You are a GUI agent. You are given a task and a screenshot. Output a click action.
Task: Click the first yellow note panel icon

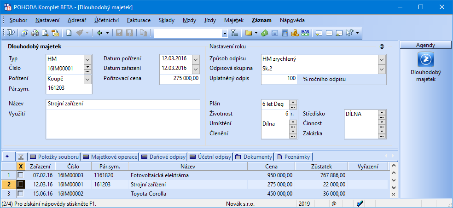319,33
